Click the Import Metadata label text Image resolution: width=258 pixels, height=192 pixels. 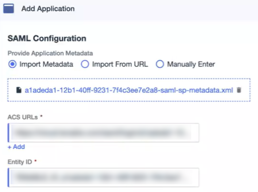[46, 64]
